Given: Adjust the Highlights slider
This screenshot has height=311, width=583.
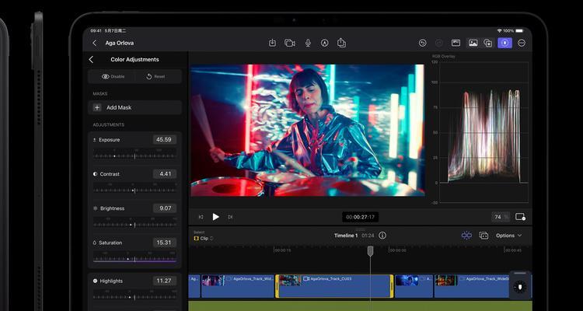Looking at the screenshot, I should coord(134,297).
